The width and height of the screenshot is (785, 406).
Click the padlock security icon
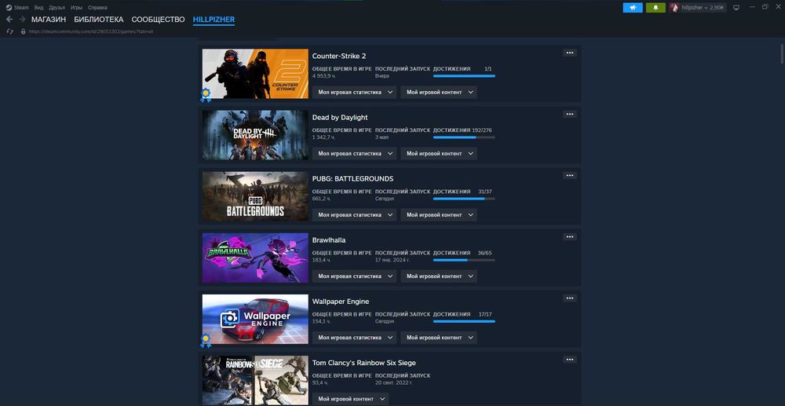[23, 31]
